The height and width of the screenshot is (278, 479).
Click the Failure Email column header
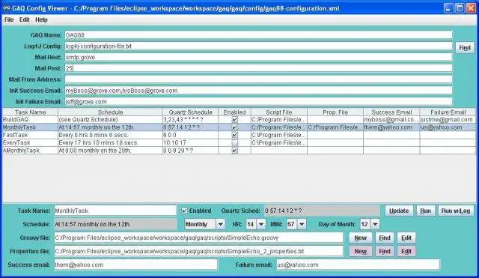[448, 112]
